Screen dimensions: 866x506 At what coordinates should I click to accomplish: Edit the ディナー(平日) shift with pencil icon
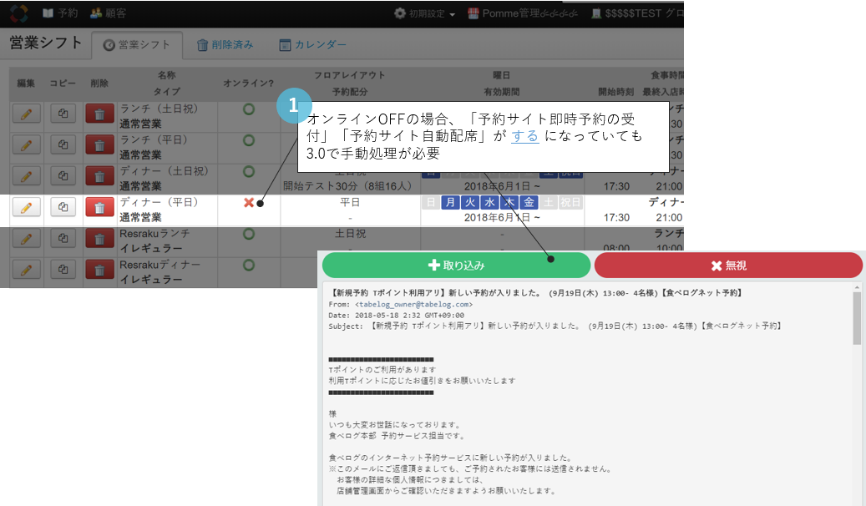[27, 208]
